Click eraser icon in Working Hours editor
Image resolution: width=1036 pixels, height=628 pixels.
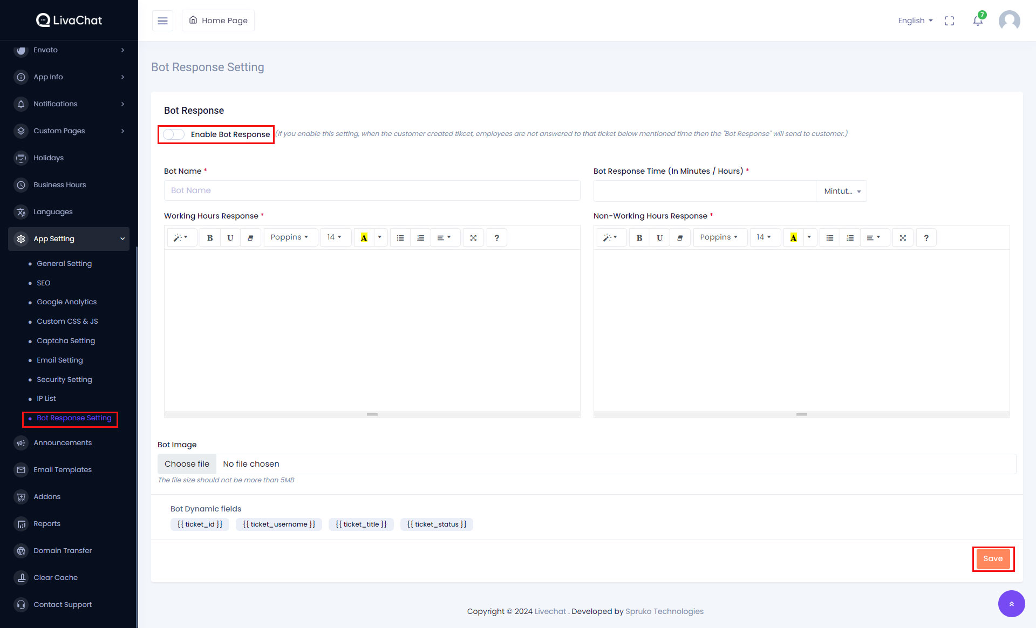tap(250, 237)
